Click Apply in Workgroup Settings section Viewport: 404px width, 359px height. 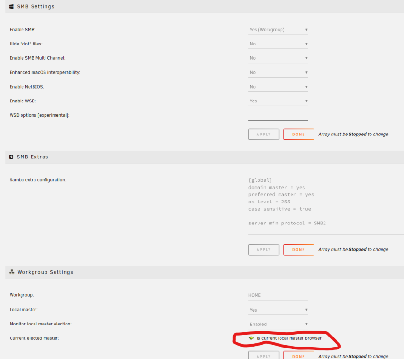point(264,355)
